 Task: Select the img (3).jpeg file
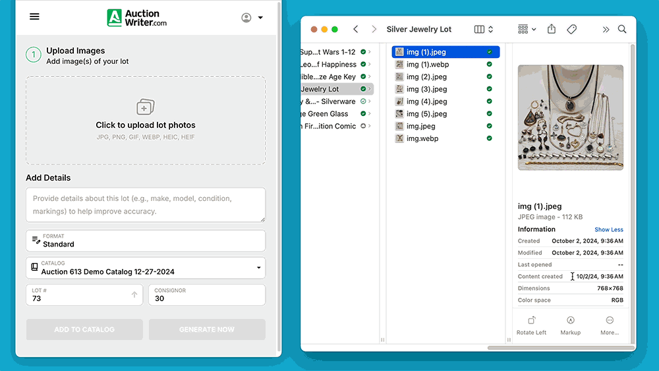(426, 89)
